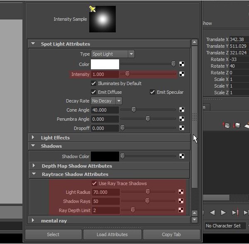
Task: Click the Rotate Y value in channel box
Action: tap(239, 66)
